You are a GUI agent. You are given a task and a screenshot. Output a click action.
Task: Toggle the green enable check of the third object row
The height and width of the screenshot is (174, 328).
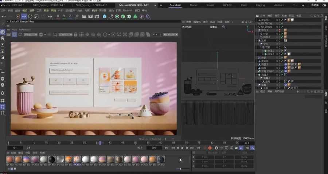pyautogui.click(x=282, y=27)
